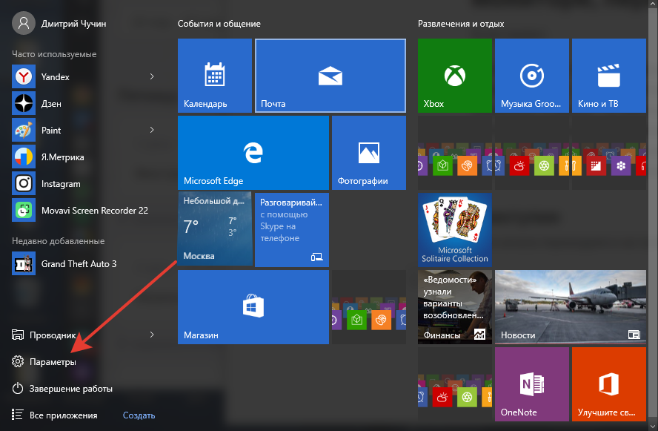
Task: Open Музыка Groove tile
Action: tap(532, 76)
